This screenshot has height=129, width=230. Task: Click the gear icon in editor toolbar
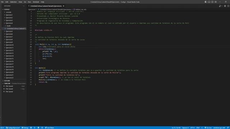tap(225, 6)
